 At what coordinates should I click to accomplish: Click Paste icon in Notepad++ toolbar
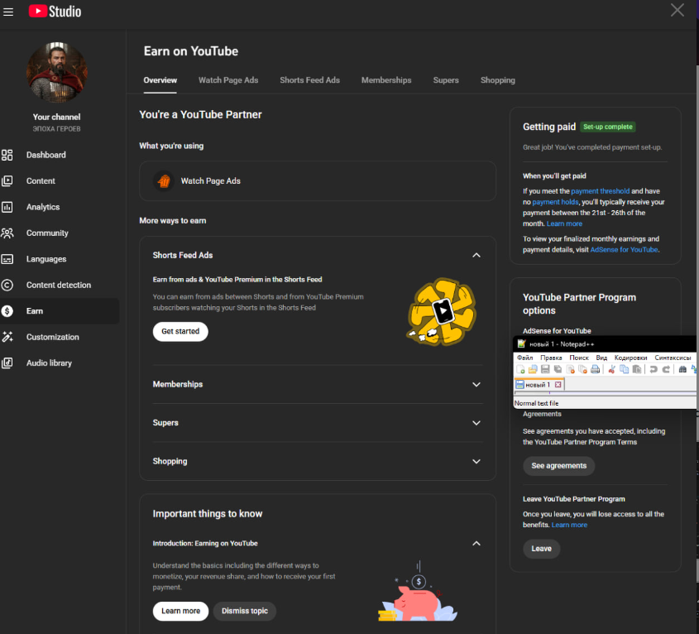[637, 369]
